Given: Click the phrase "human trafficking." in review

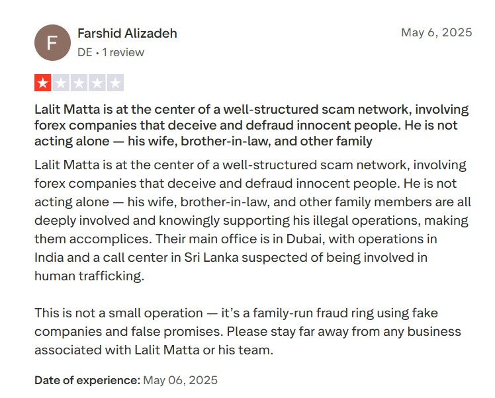Looking at the screenshot, I should coord(89,276).
